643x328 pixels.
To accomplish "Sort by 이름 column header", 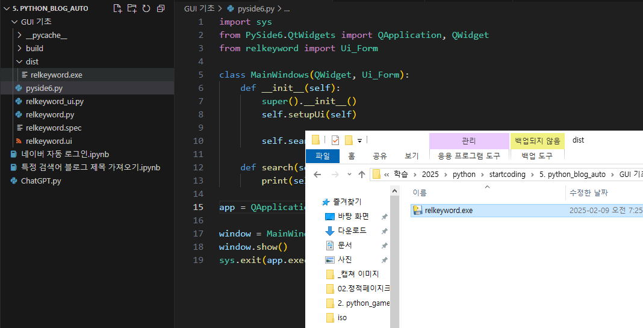I will (x=487, y=193).
